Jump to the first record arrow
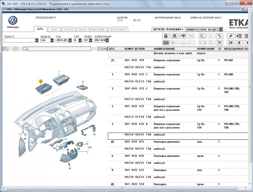Image resolution: width=253 pixels, height=192 pixels. (230, 43)
